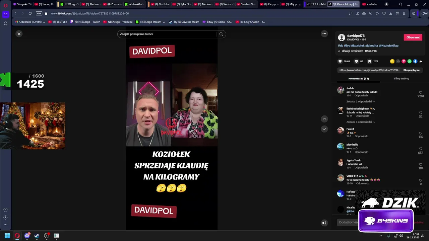Click Odpowiedz under pico bello's comment
The height and width of the screenshot is (241, 429).
[x=361, y=152]
